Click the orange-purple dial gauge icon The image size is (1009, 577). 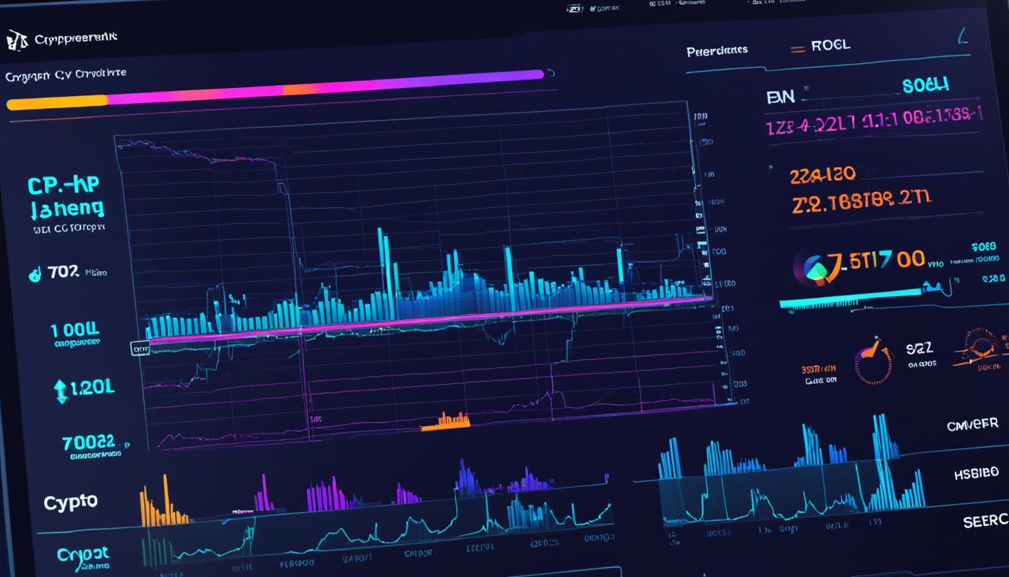pos(873,361)
